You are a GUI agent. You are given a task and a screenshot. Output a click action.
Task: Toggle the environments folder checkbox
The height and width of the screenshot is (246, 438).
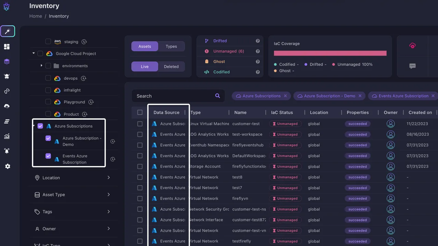click(x=48, y=66)
